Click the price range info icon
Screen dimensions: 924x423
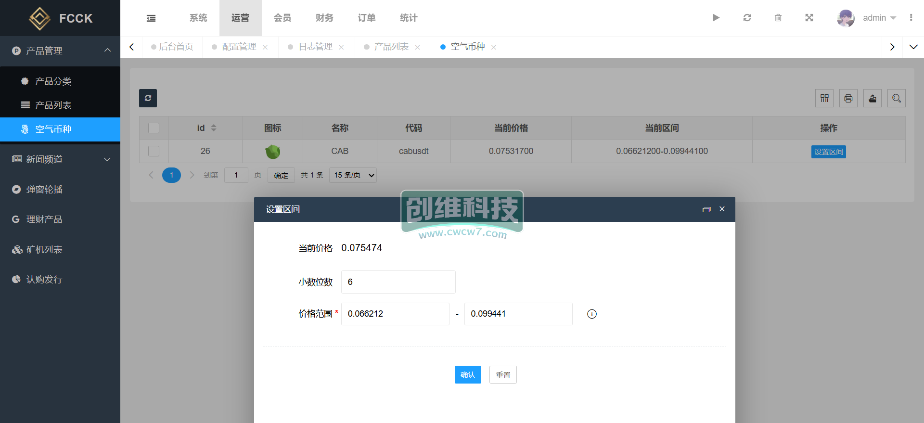pos(592,314)
